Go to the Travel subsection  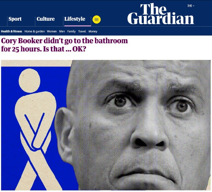[82, 31]
